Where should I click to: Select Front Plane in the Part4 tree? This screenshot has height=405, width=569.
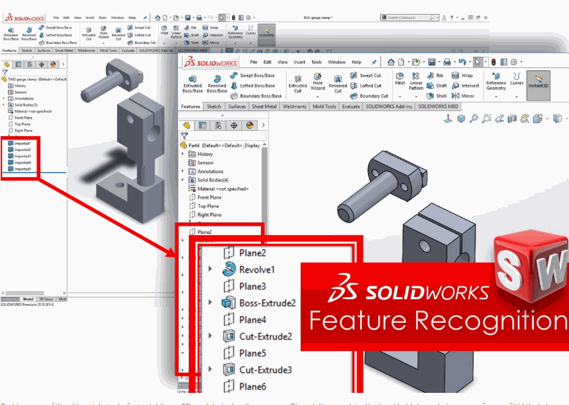click(206, 197)
